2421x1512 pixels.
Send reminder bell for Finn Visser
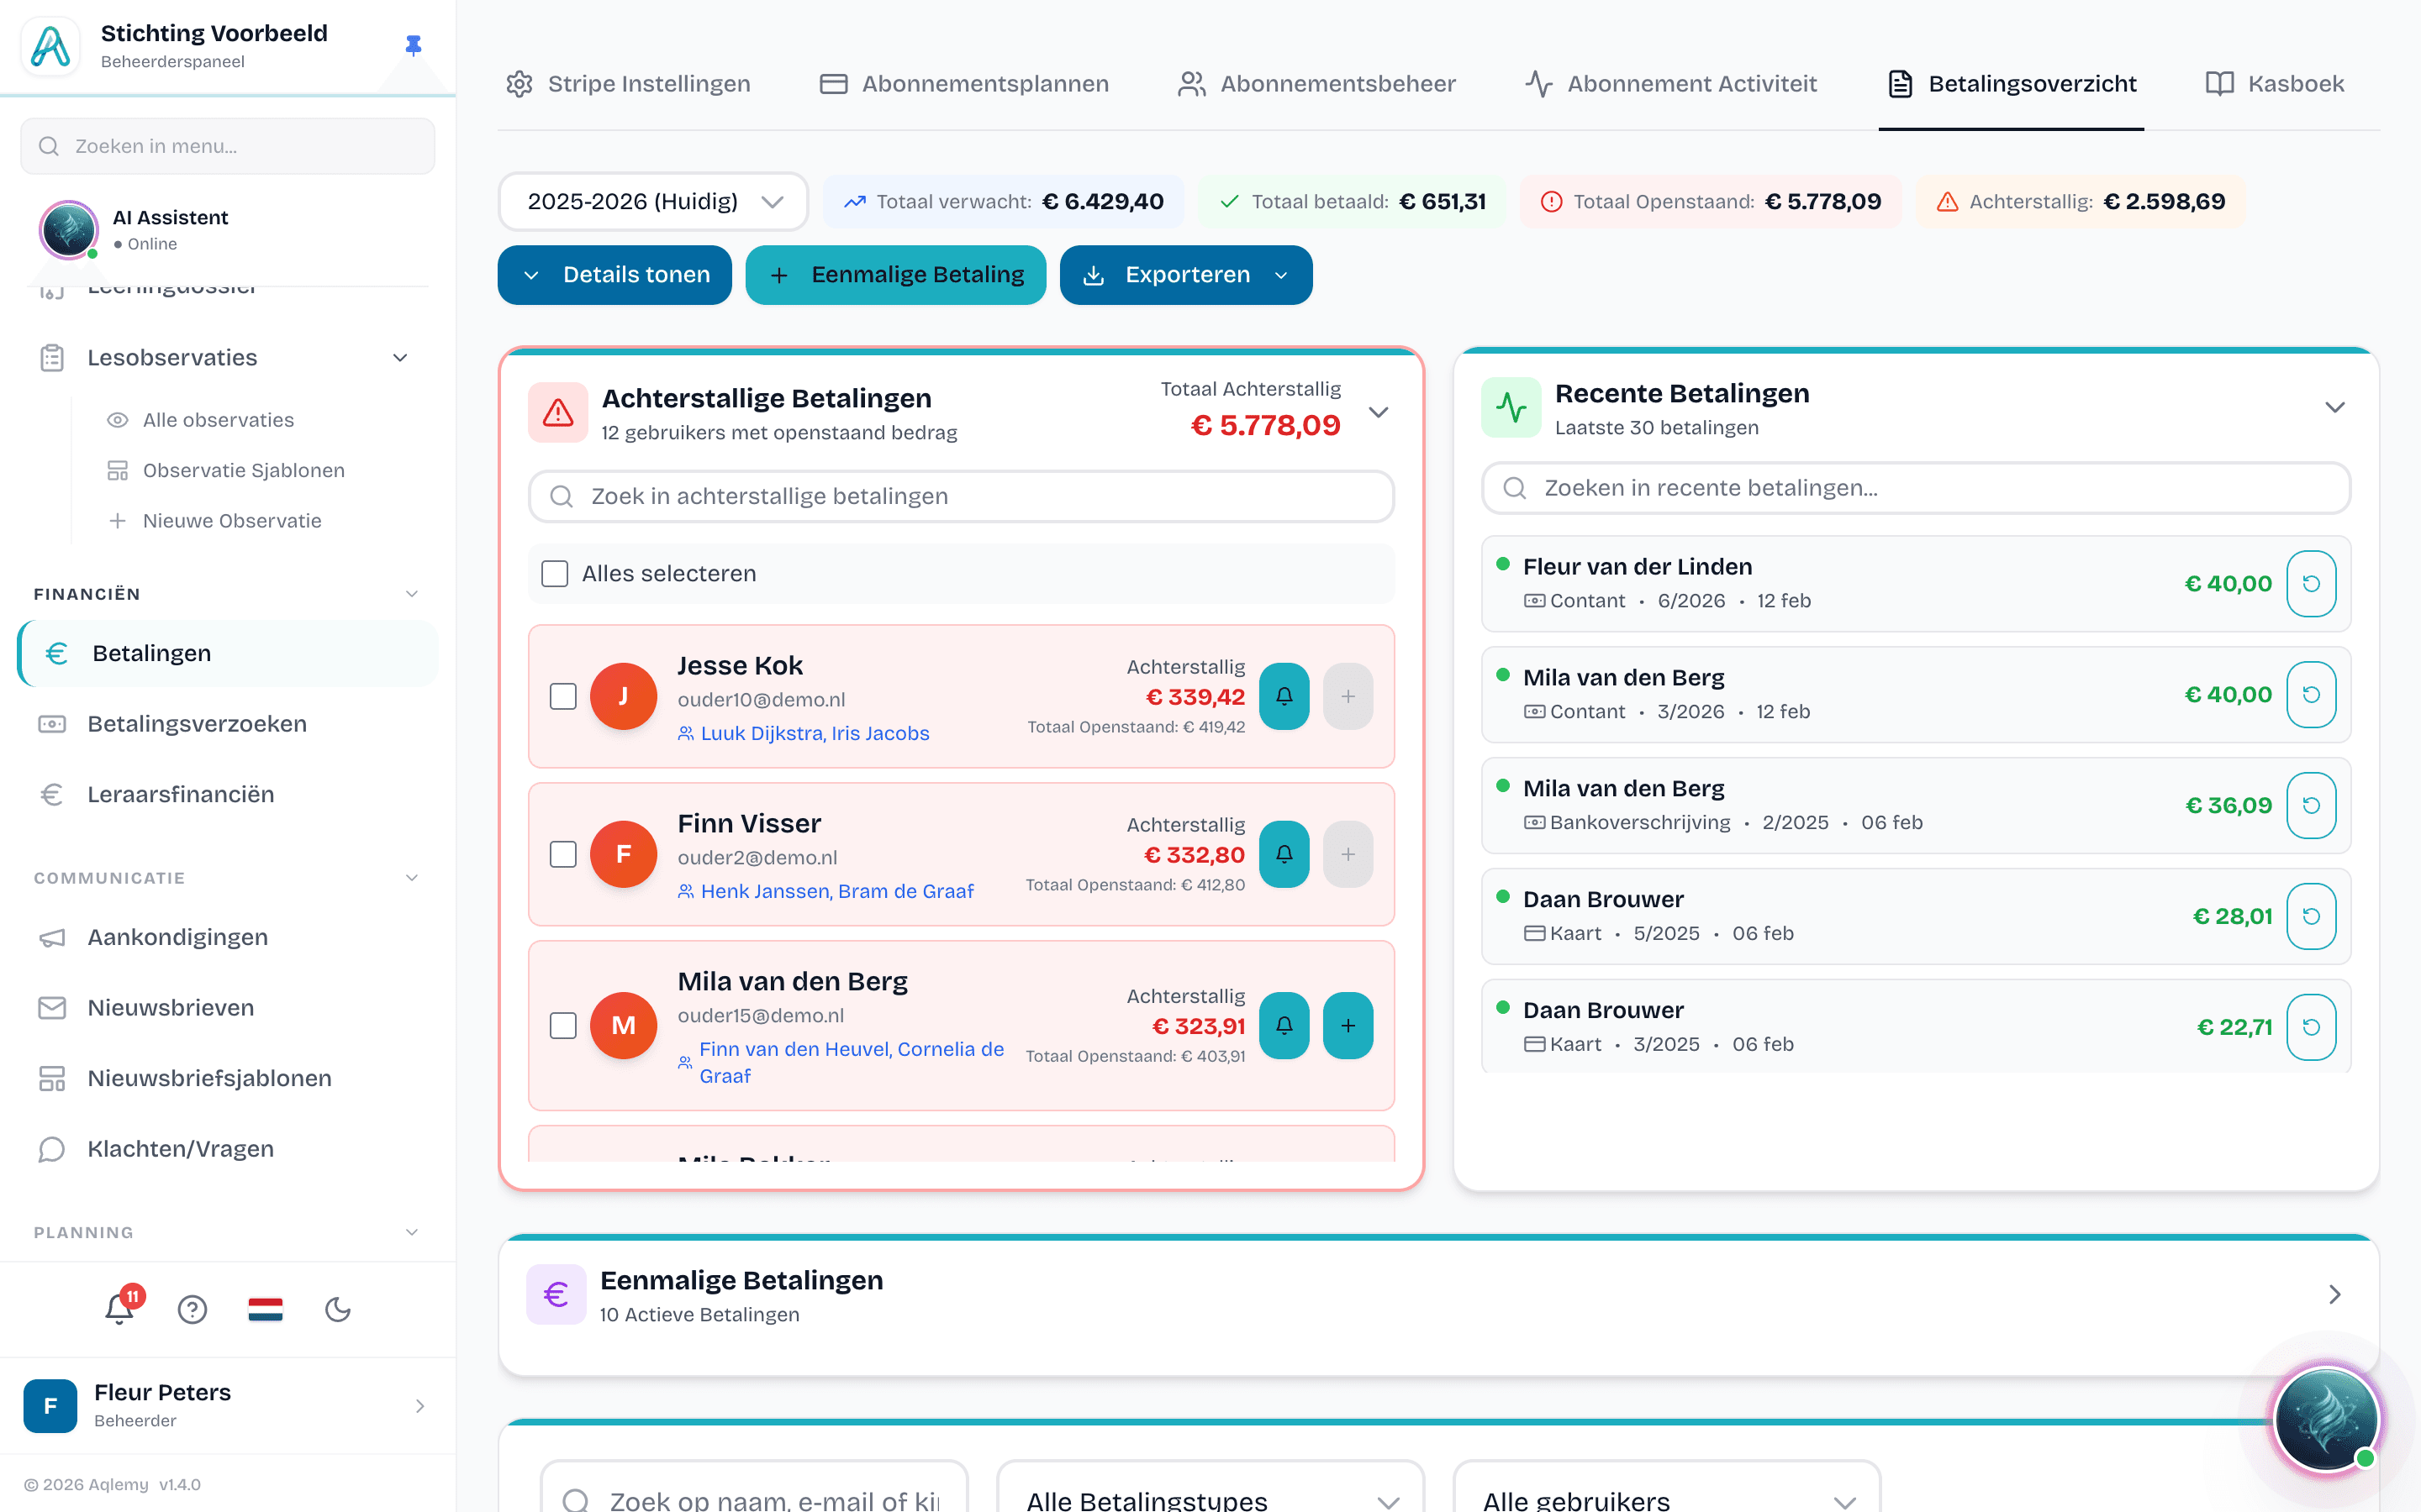1284,854
